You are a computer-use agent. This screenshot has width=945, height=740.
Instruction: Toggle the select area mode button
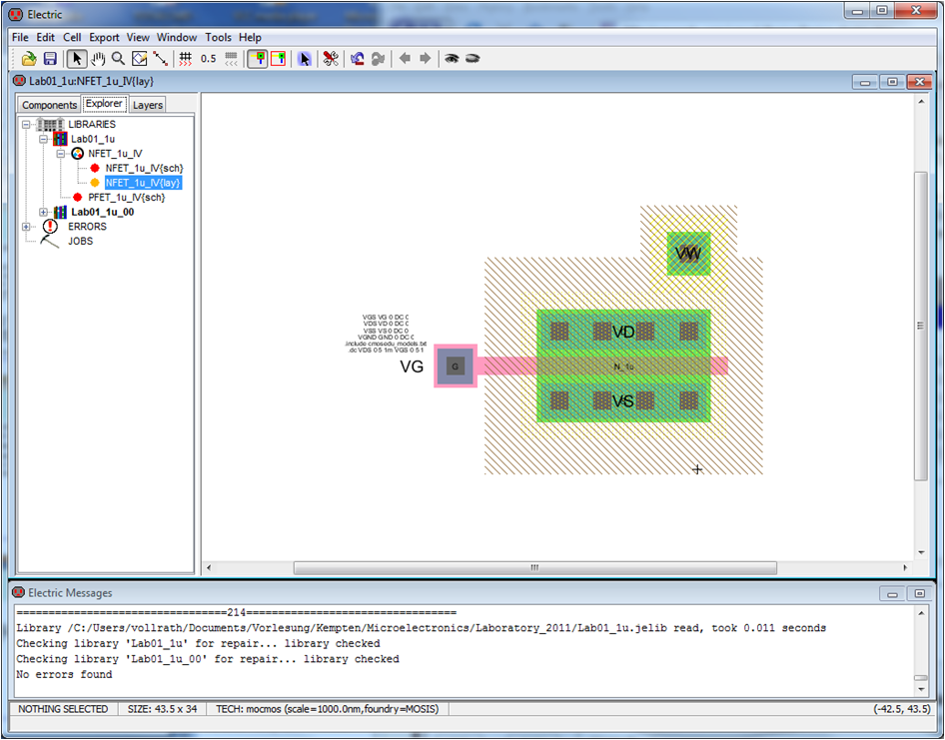pyautogui.click(x=278, y=59)
